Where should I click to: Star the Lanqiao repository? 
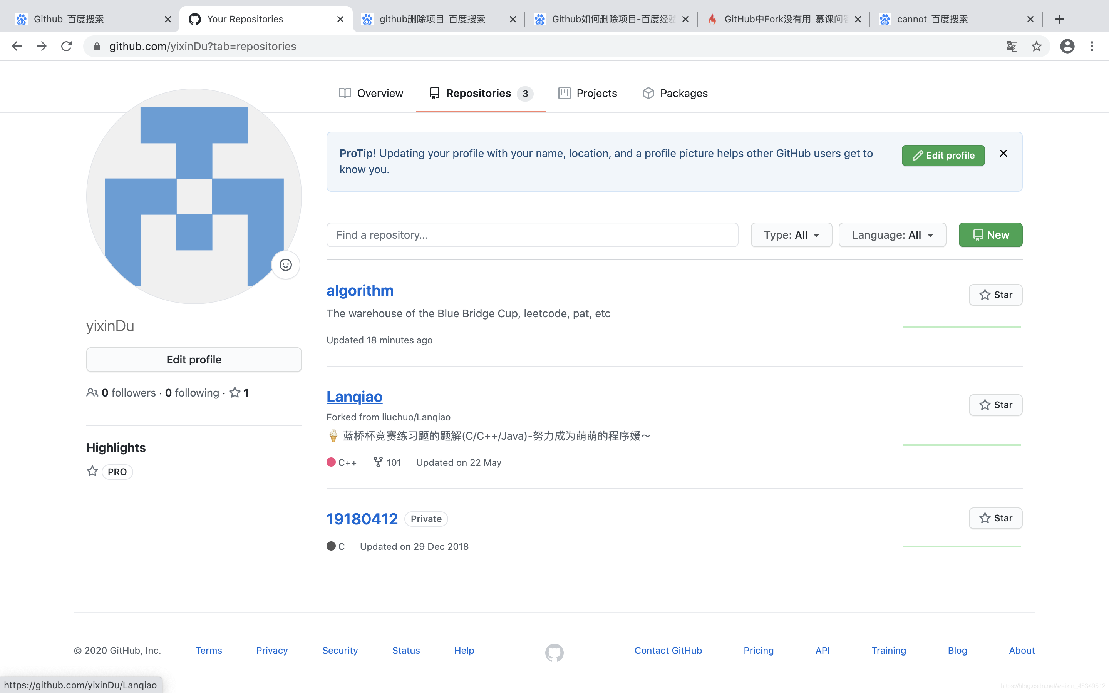[x=995, y=405]
